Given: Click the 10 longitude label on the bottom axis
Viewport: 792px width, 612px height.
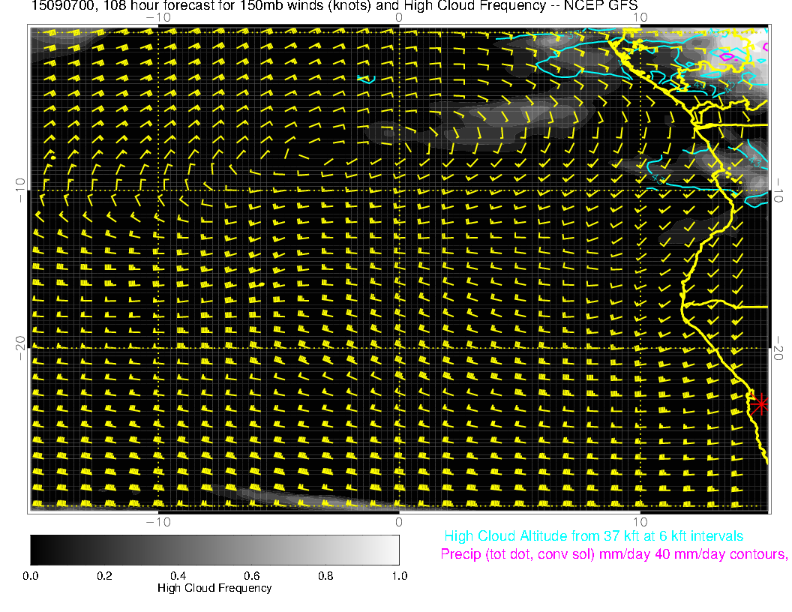Looking at the screenshot, I should 639,521.
